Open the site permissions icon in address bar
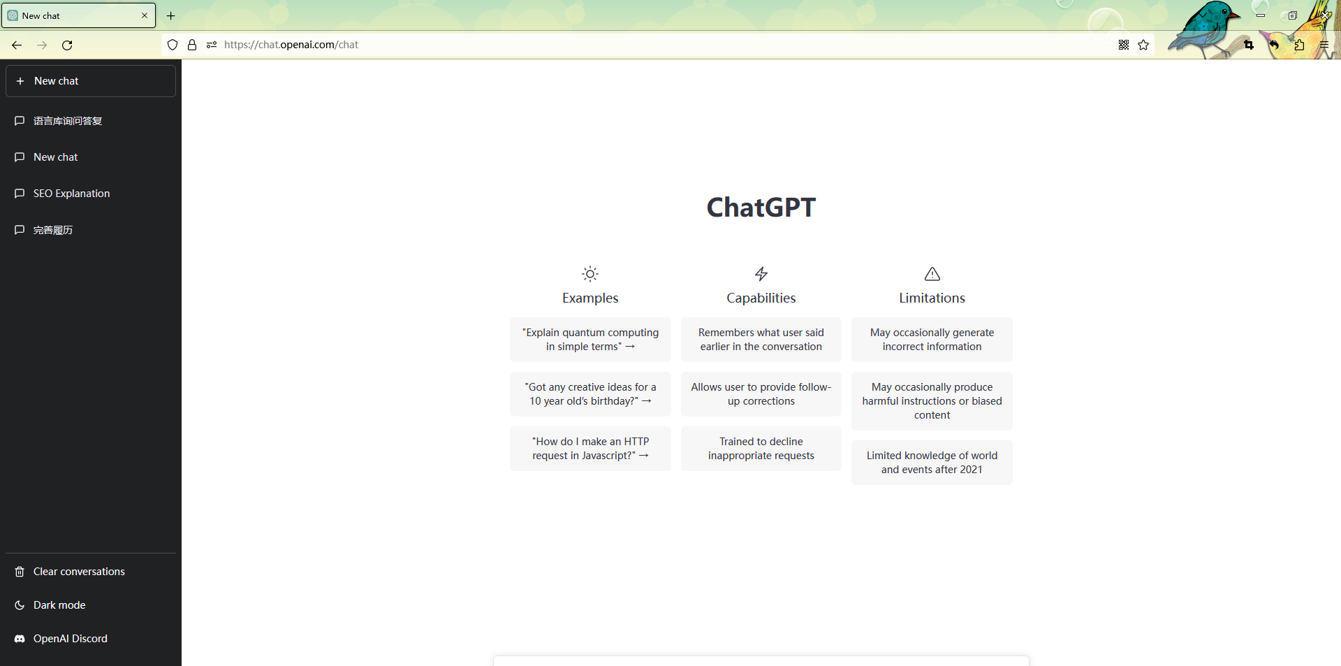This screenshot has height=666, width=1341. pos(212,45)
